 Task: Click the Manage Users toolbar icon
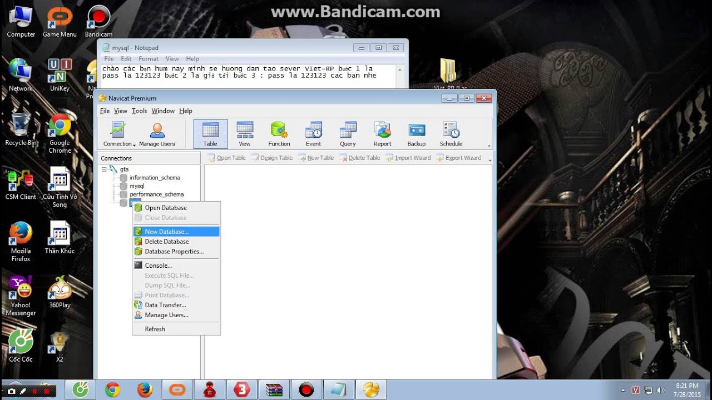point(157,134)
